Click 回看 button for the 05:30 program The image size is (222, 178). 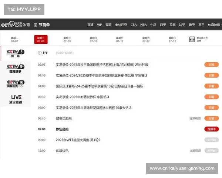[212, 97]
